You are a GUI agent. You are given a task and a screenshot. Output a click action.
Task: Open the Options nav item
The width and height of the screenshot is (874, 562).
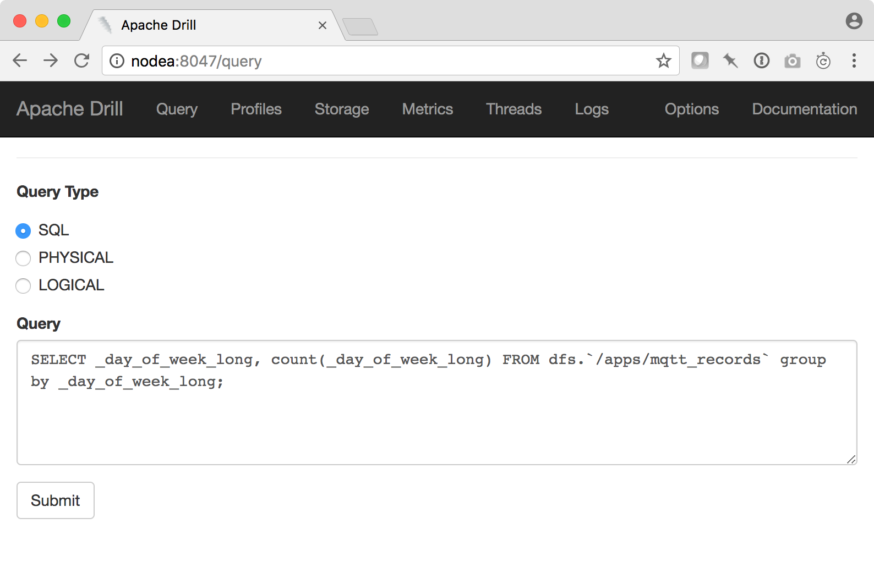(x=692, y=109)
